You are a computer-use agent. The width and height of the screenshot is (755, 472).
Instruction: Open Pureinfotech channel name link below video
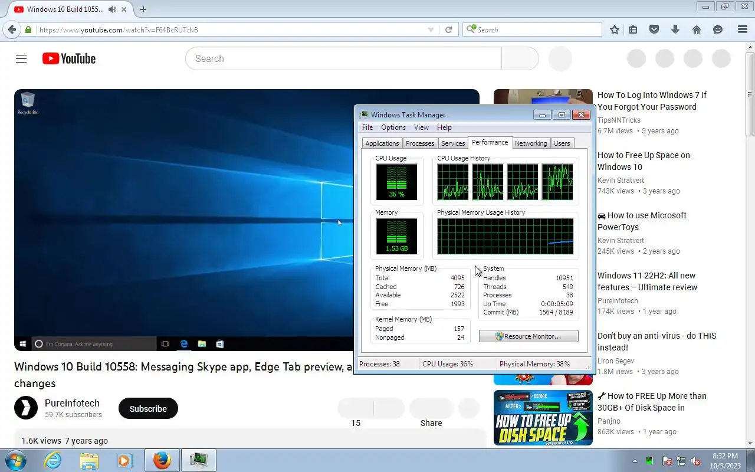pyautogui.click(x=72, y=403)
